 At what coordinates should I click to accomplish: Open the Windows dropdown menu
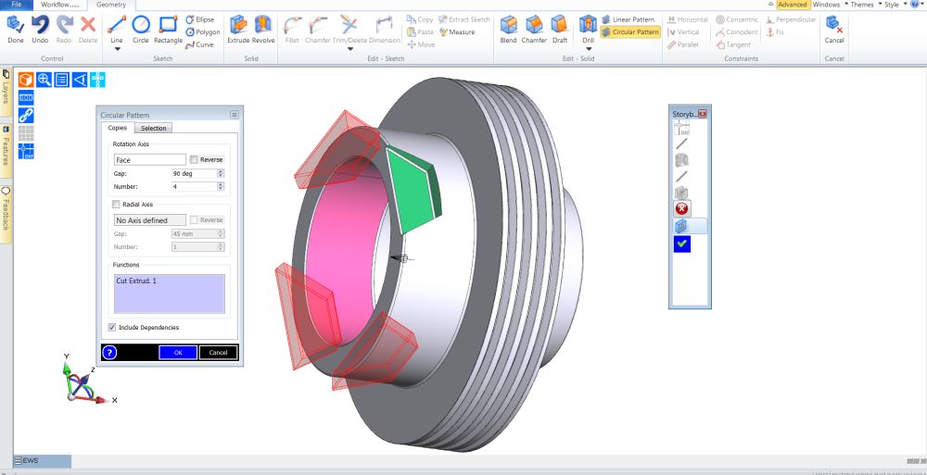click(x=830, y=4)
